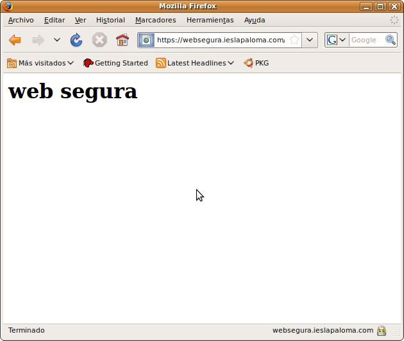The height and width of the screenshot is (341, 404).
Task: Open the Latest Headlines feed bookmark
Action: tap(195, 63)
